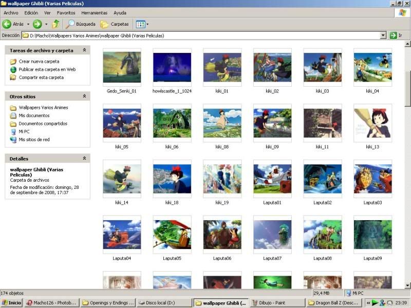Select the Laputa05 thumbnail
Viewport: 411px width, 308px height.
tap(172, 235)
